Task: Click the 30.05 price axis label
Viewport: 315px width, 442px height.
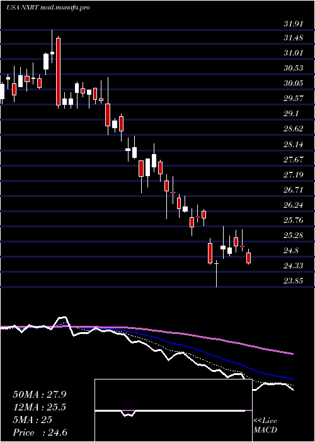Action: [x=294, y=83]
